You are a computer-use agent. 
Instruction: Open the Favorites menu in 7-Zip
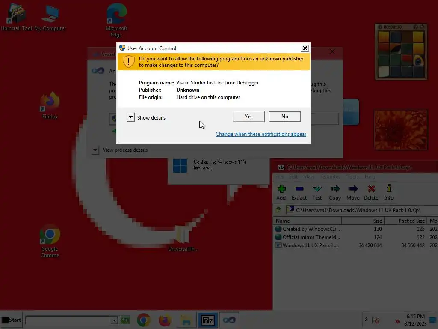(x=330, y=177)
